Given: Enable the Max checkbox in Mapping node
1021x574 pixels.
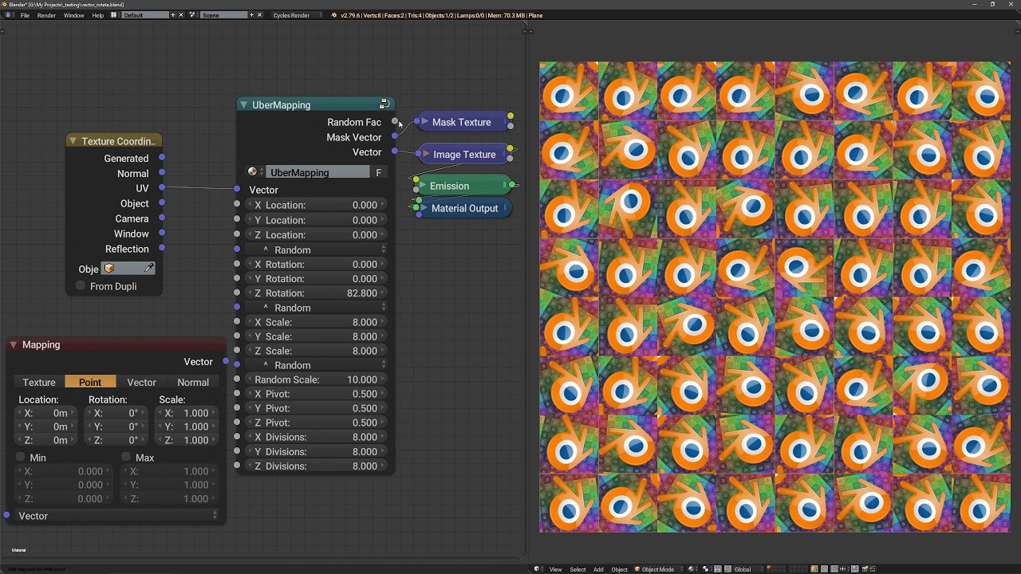Looking at the screenshot, I should pos(126,458).
